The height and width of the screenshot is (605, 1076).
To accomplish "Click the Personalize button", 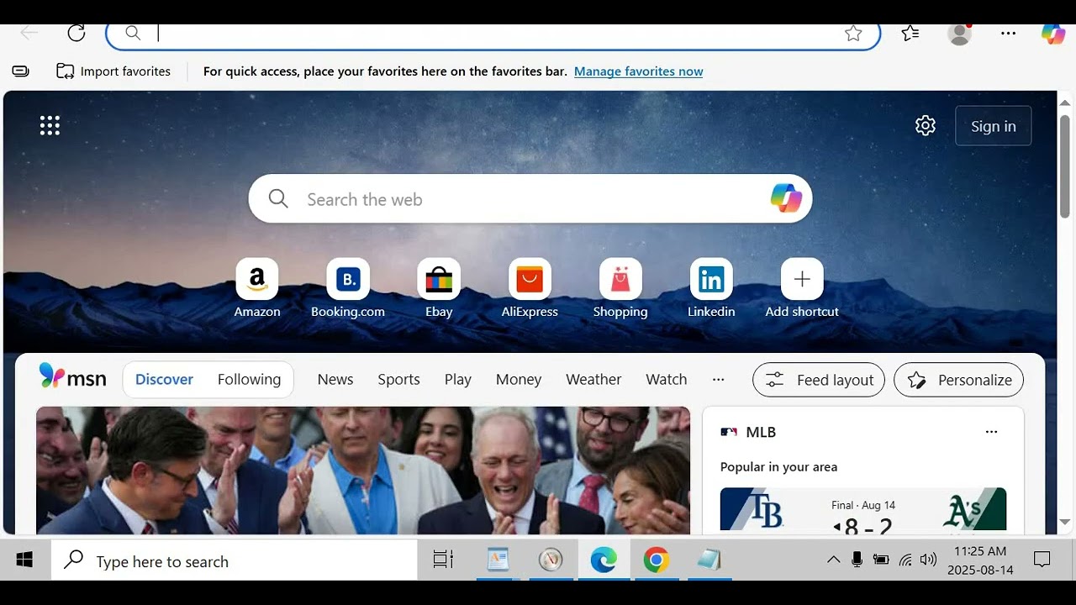I will 958,380.
